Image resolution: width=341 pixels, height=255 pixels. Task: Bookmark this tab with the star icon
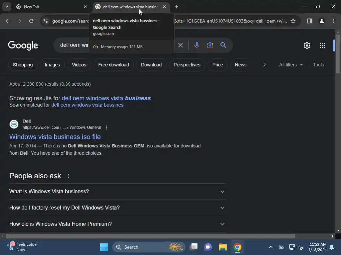pyautogui.click(x=293, y=21)
